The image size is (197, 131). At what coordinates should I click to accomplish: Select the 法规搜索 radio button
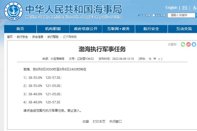(x=154, y=15)
